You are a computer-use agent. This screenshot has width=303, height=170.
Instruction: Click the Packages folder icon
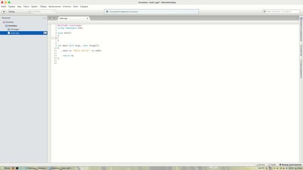coord(9,29)
